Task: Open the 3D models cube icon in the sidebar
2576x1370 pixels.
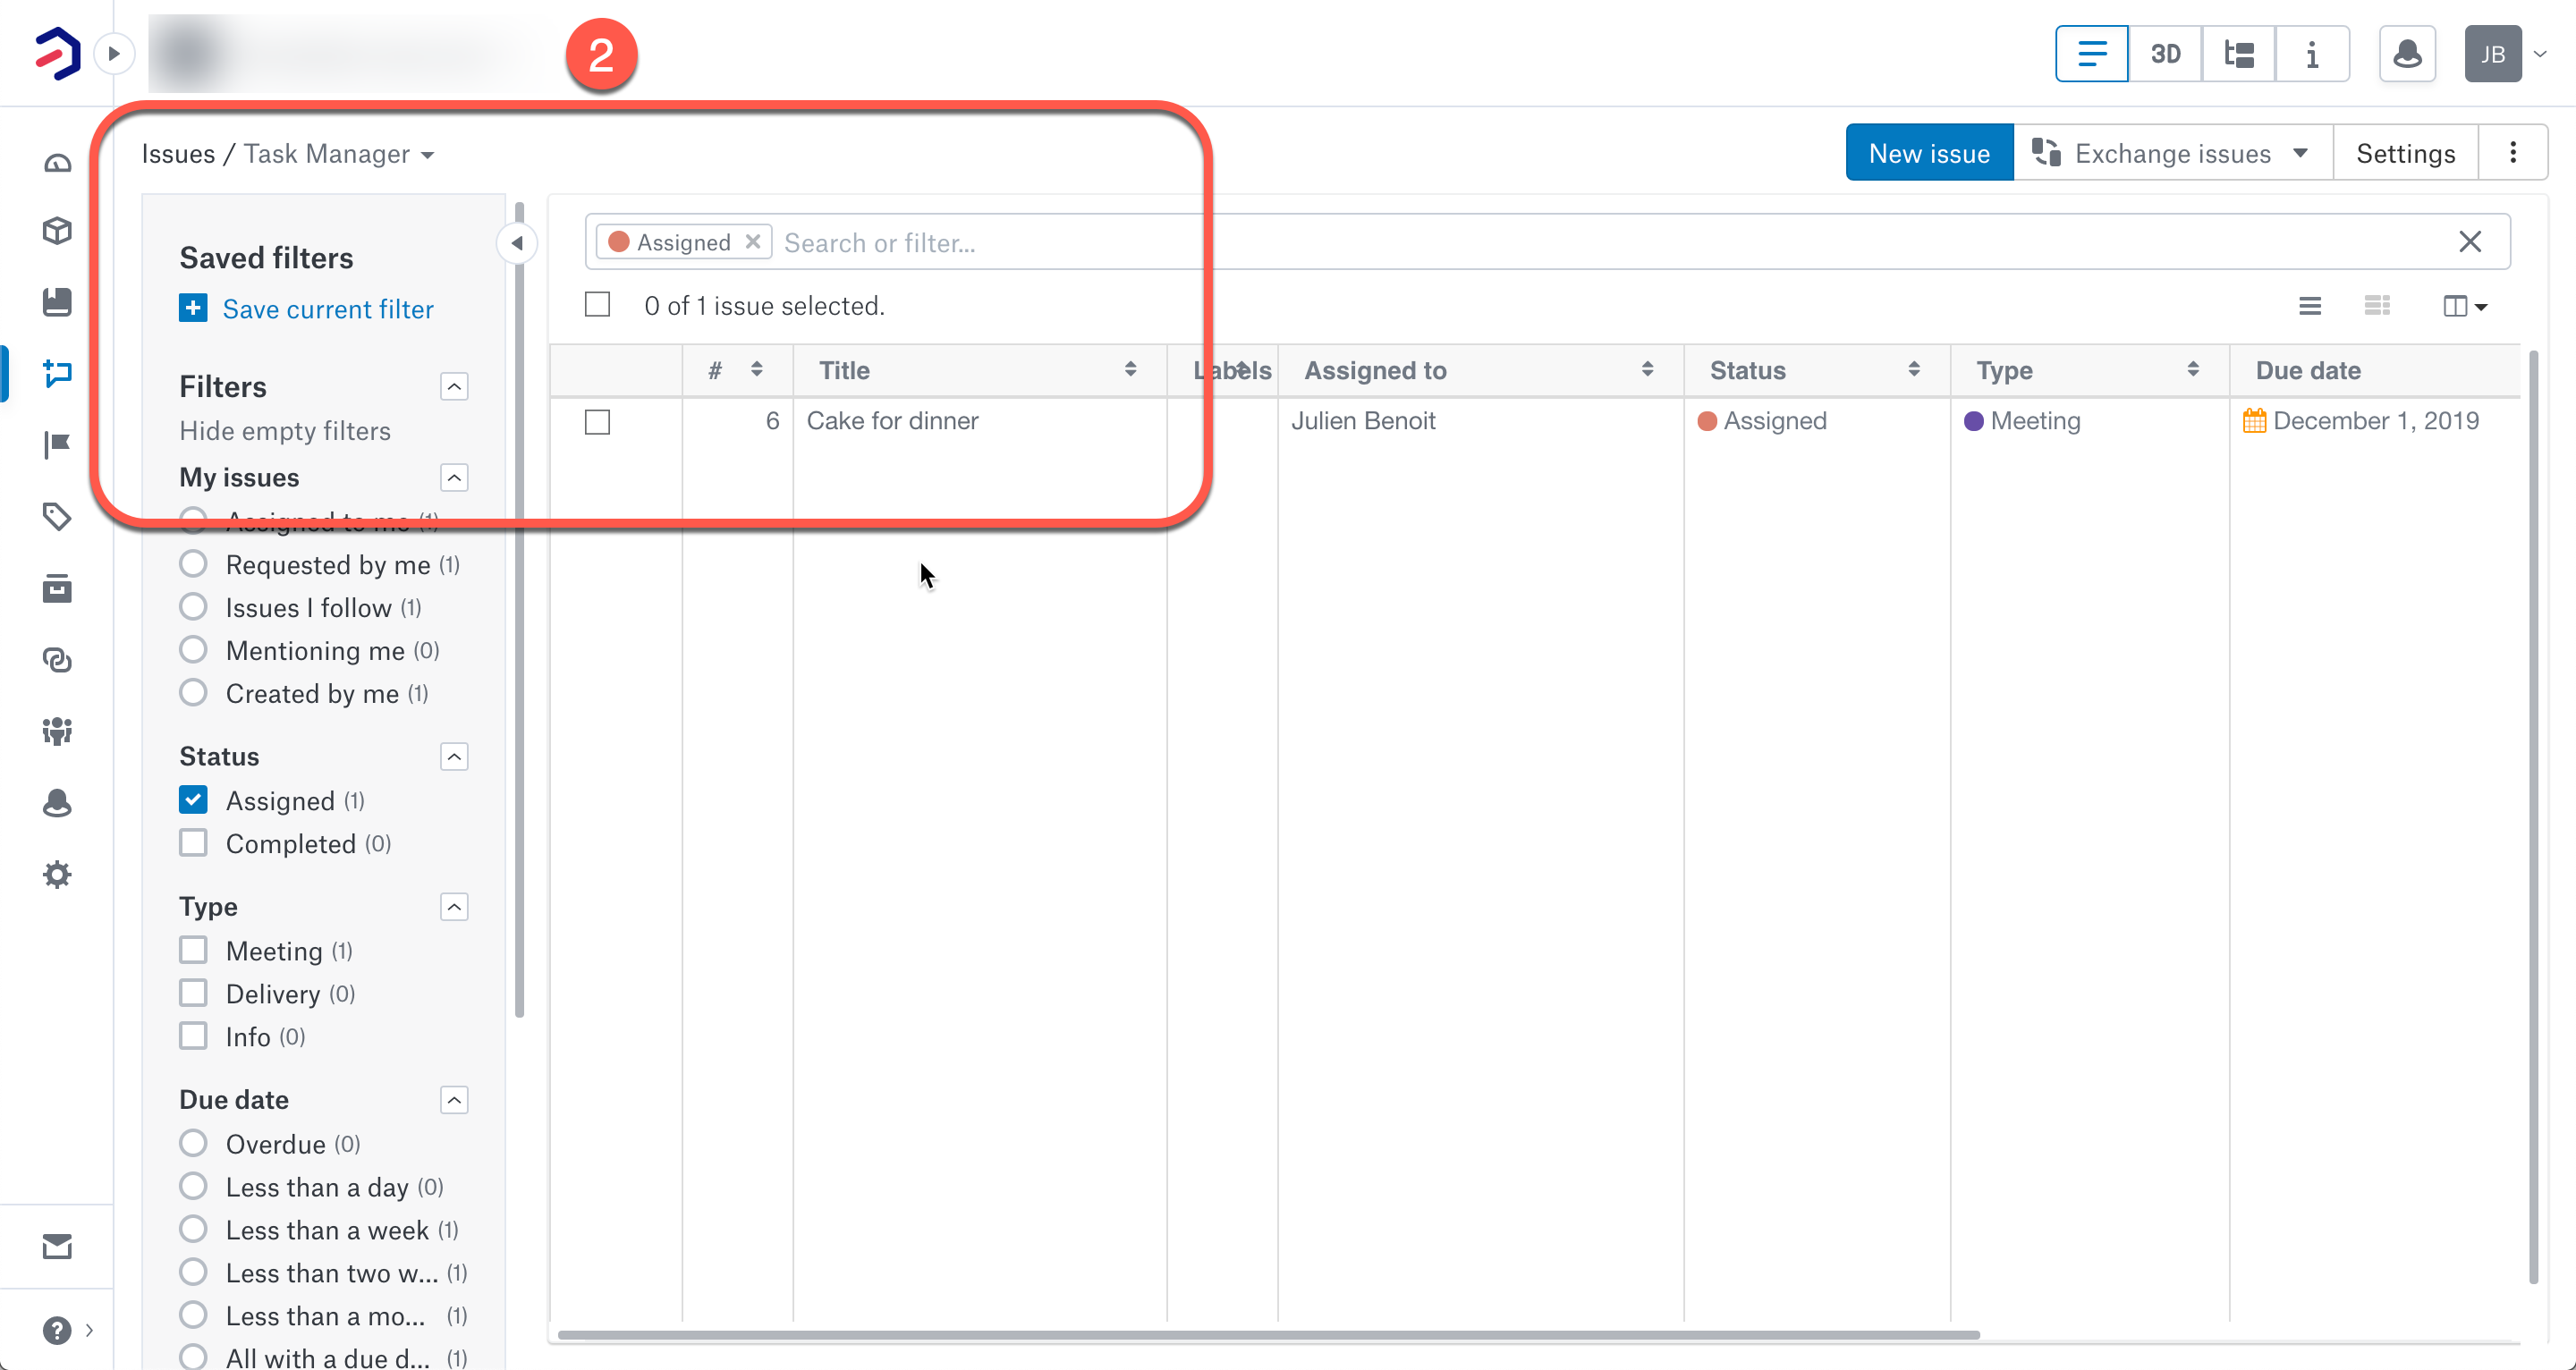Action: point(57,231)
